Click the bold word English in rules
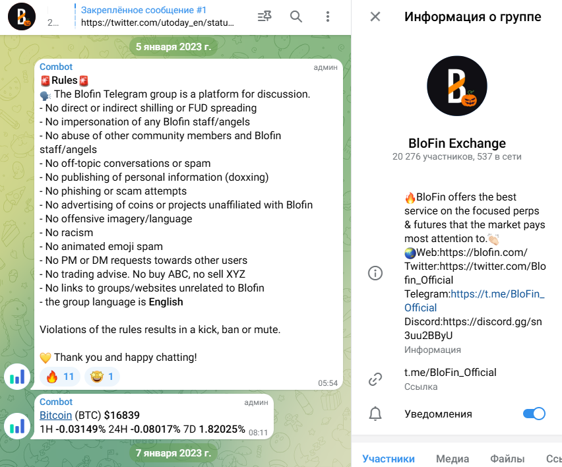 tap(166, 302)
